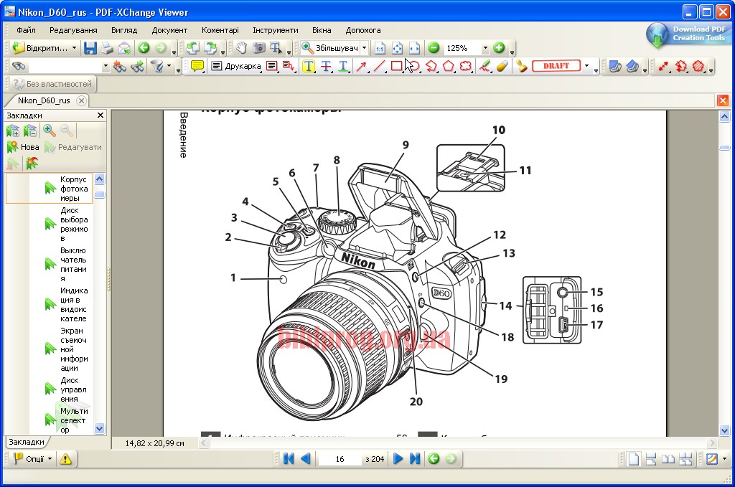Go to the first page button
Screen dimensions: 735x487
tap(289, 459)
